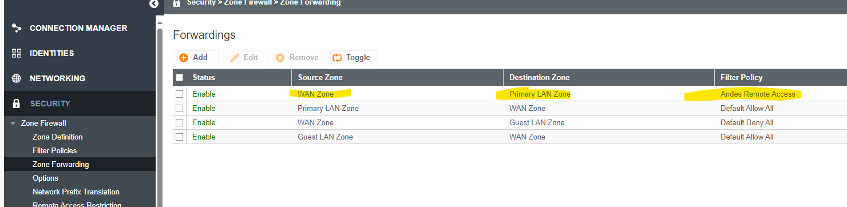Open the Andes Remote Access filter policy

pyautogui.click(x=758, y=94)
